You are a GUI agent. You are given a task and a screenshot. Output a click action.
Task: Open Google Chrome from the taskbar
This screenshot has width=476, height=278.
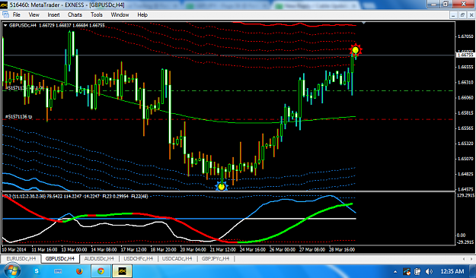pos(101,271)
